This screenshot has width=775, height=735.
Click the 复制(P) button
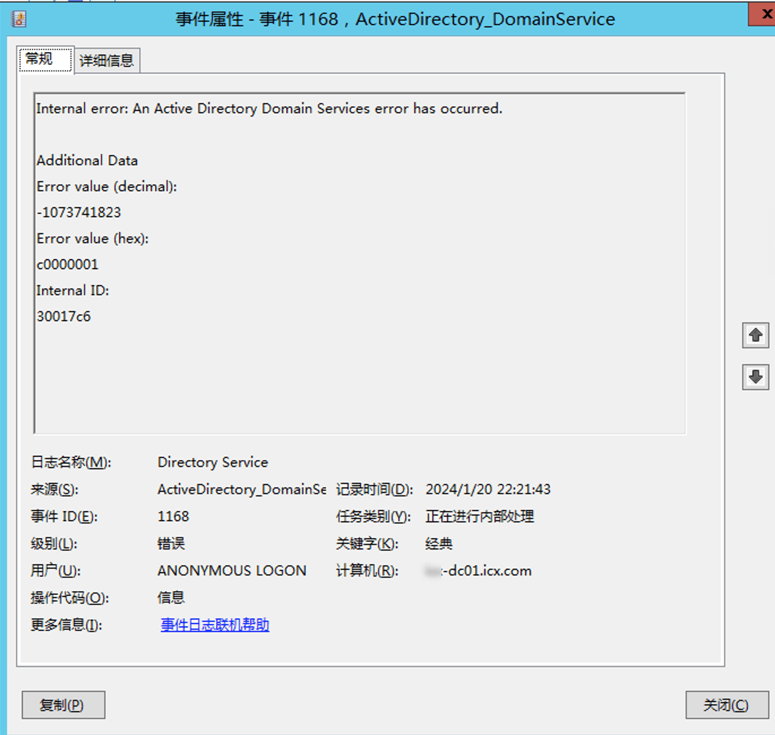coord(63,704)
